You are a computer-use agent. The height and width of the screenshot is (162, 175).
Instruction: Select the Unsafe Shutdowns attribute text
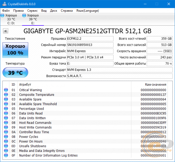33,146
